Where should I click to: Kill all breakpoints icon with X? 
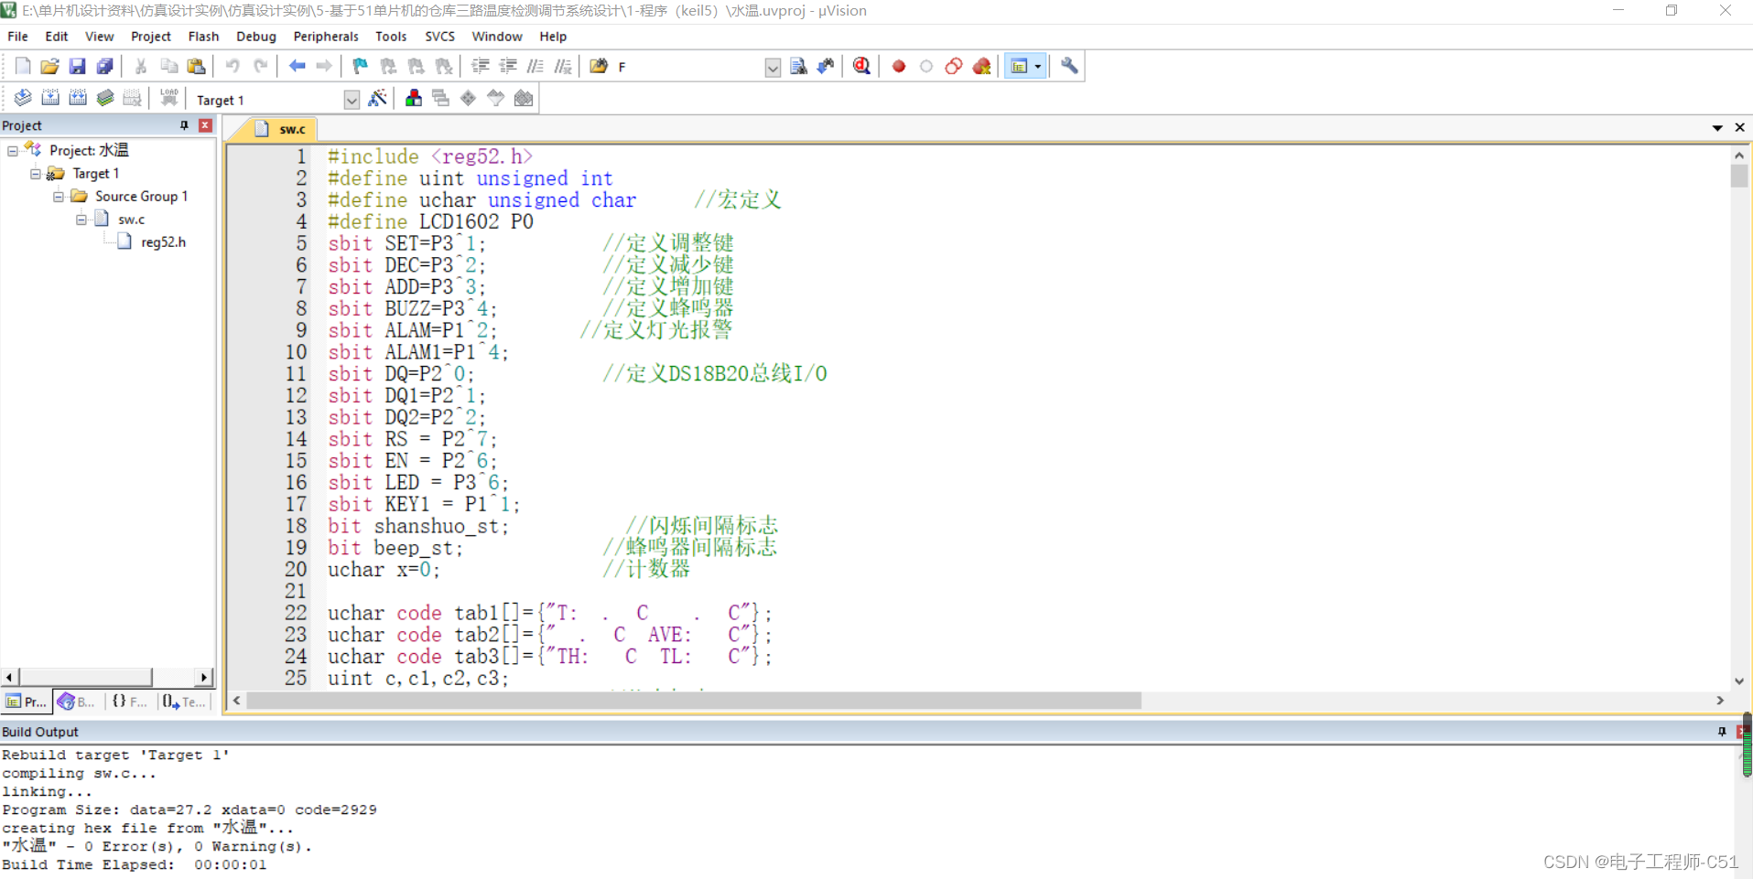[982, 66]
